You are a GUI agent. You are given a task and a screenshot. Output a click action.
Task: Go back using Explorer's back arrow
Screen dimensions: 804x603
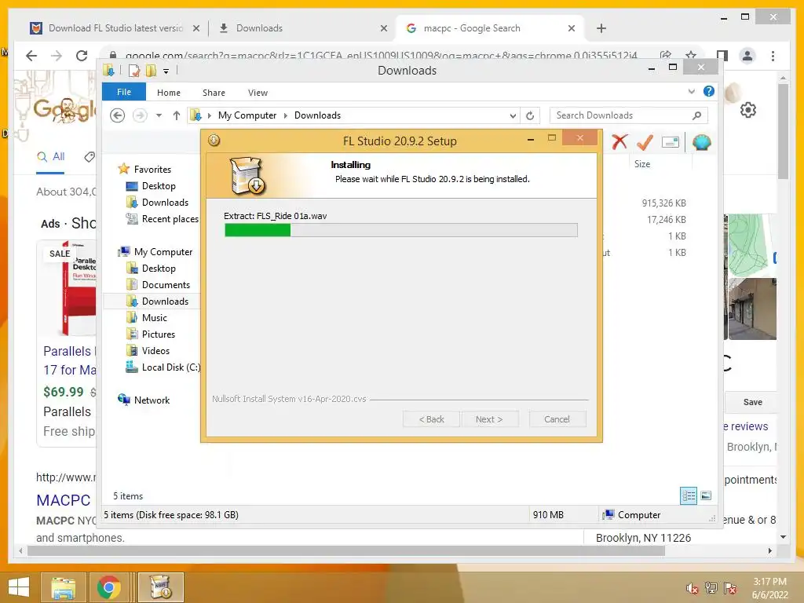(118, 115)
